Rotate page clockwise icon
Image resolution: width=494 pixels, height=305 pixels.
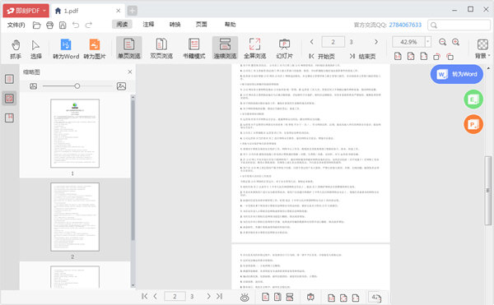(450, 57)
